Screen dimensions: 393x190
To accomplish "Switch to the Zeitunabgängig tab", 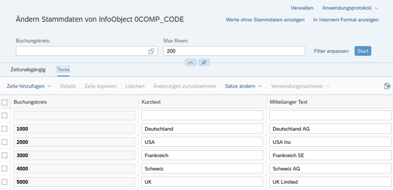I will 28,69.
